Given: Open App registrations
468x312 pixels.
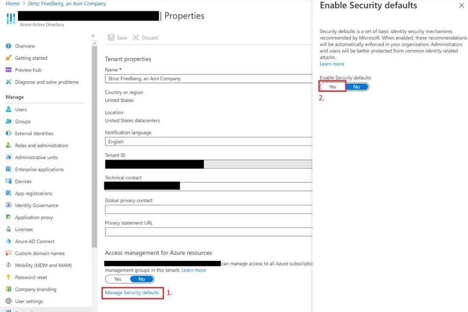Looking at the screenshot, I should [x=34, y=193].
